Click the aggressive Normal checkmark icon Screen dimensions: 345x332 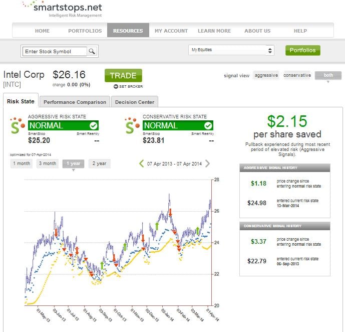pyautogui.click(x=93, y=125)
